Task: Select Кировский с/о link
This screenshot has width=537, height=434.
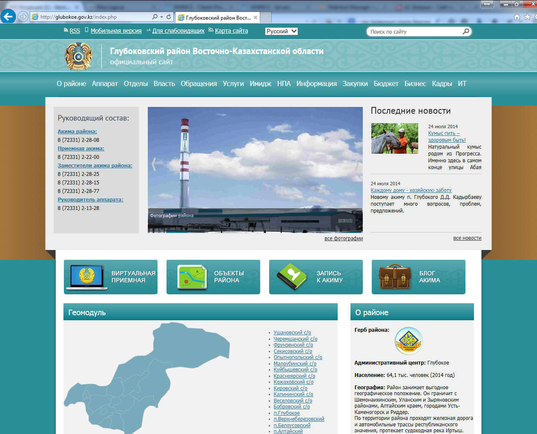Action: click(290, 388)
